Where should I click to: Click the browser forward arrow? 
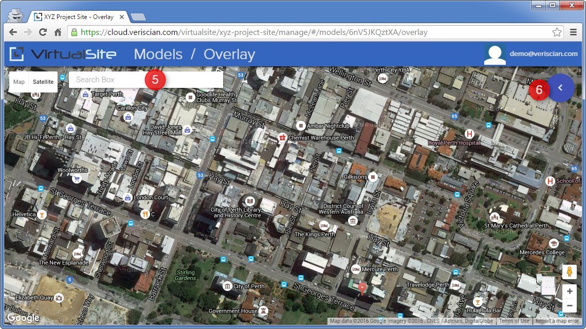coord(28,32)
